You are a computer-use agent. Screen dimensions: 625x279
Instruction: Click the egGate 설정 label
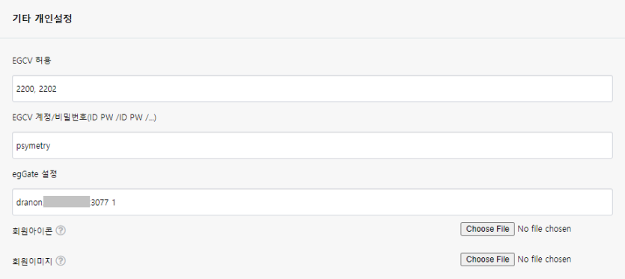point(34,174)
